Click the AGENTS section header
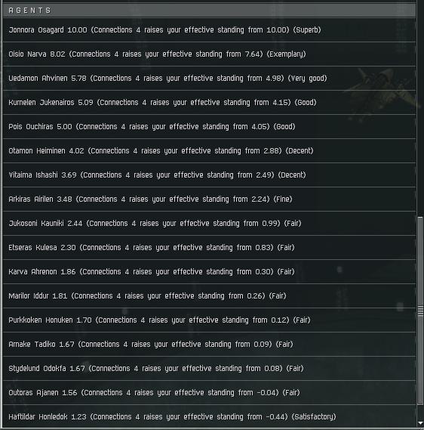Screen dimensions: 424x430 [210, 11]
